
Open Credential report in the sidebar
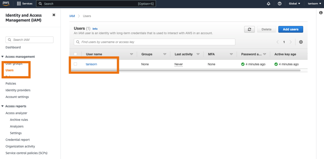18,140
